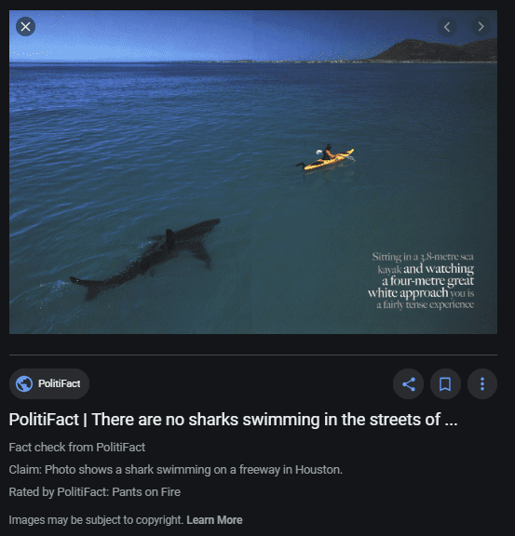Screen dimensions: 515x536
Task: Click the dark mountain in the photo
Action: [x=436, y=50]
